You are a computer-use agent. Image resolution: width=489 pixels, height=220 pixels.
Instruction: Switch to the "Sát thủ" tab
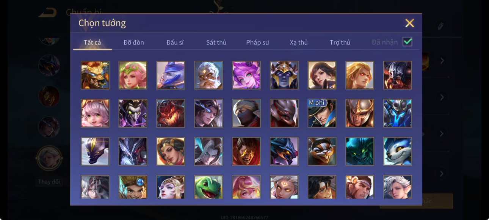click(216, 42)
